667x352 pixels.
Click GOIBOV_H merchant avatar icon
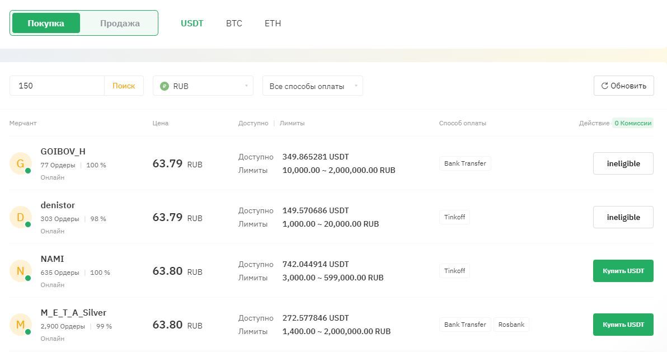pyautogui.click(x=20, y=163)
